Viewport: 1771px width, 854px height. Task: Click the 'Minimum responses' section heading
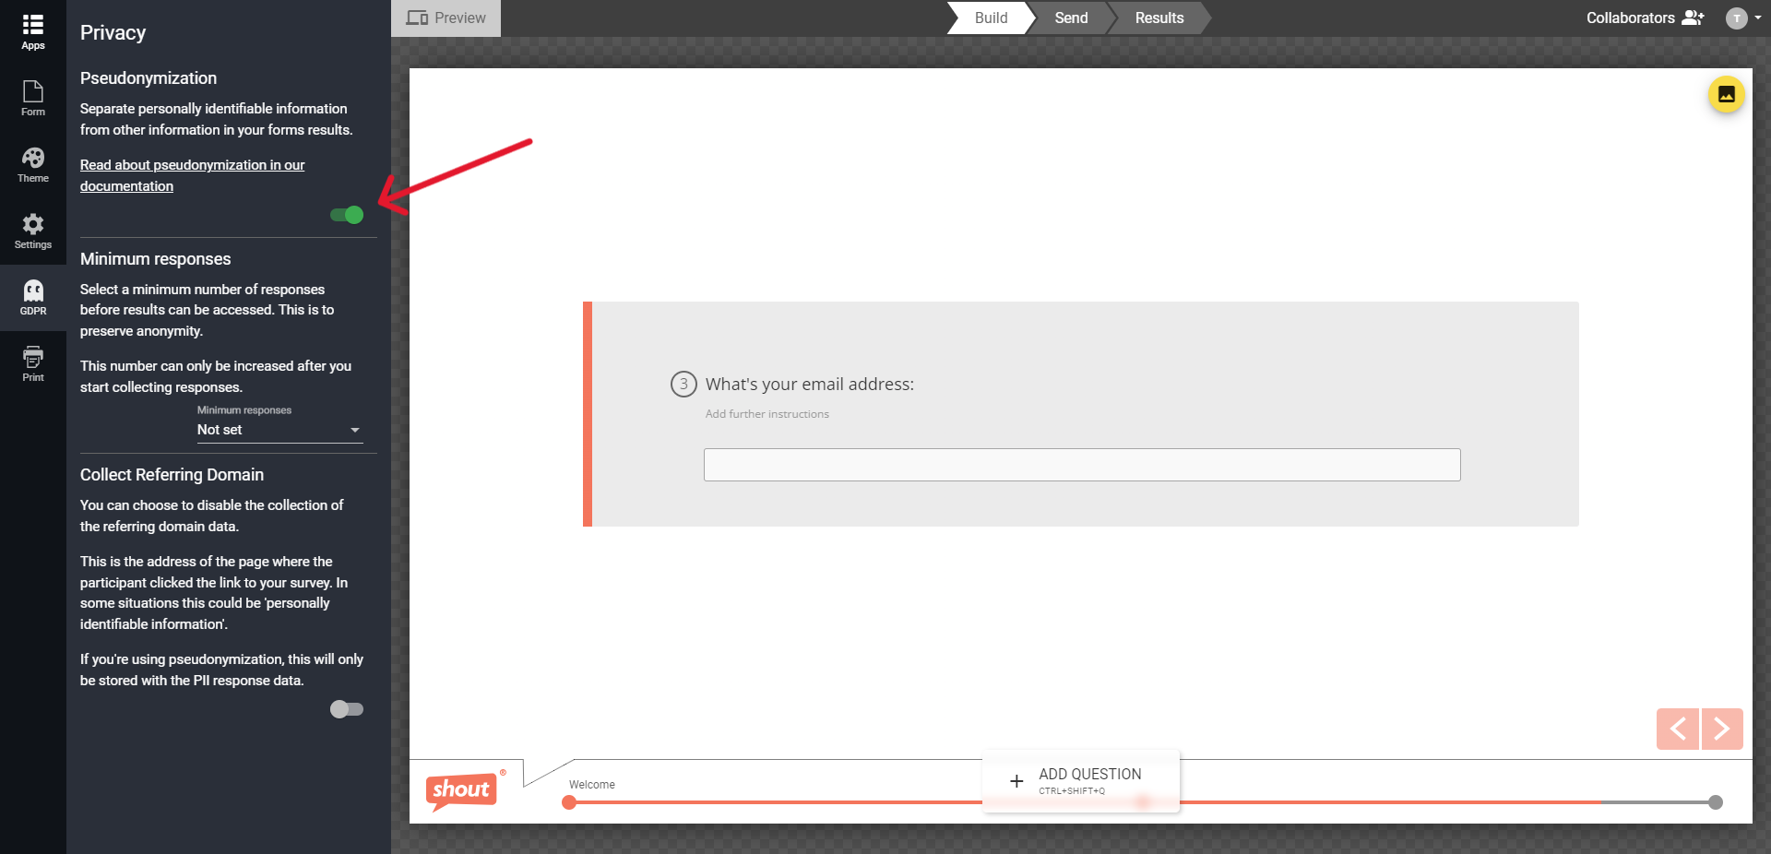155,259
